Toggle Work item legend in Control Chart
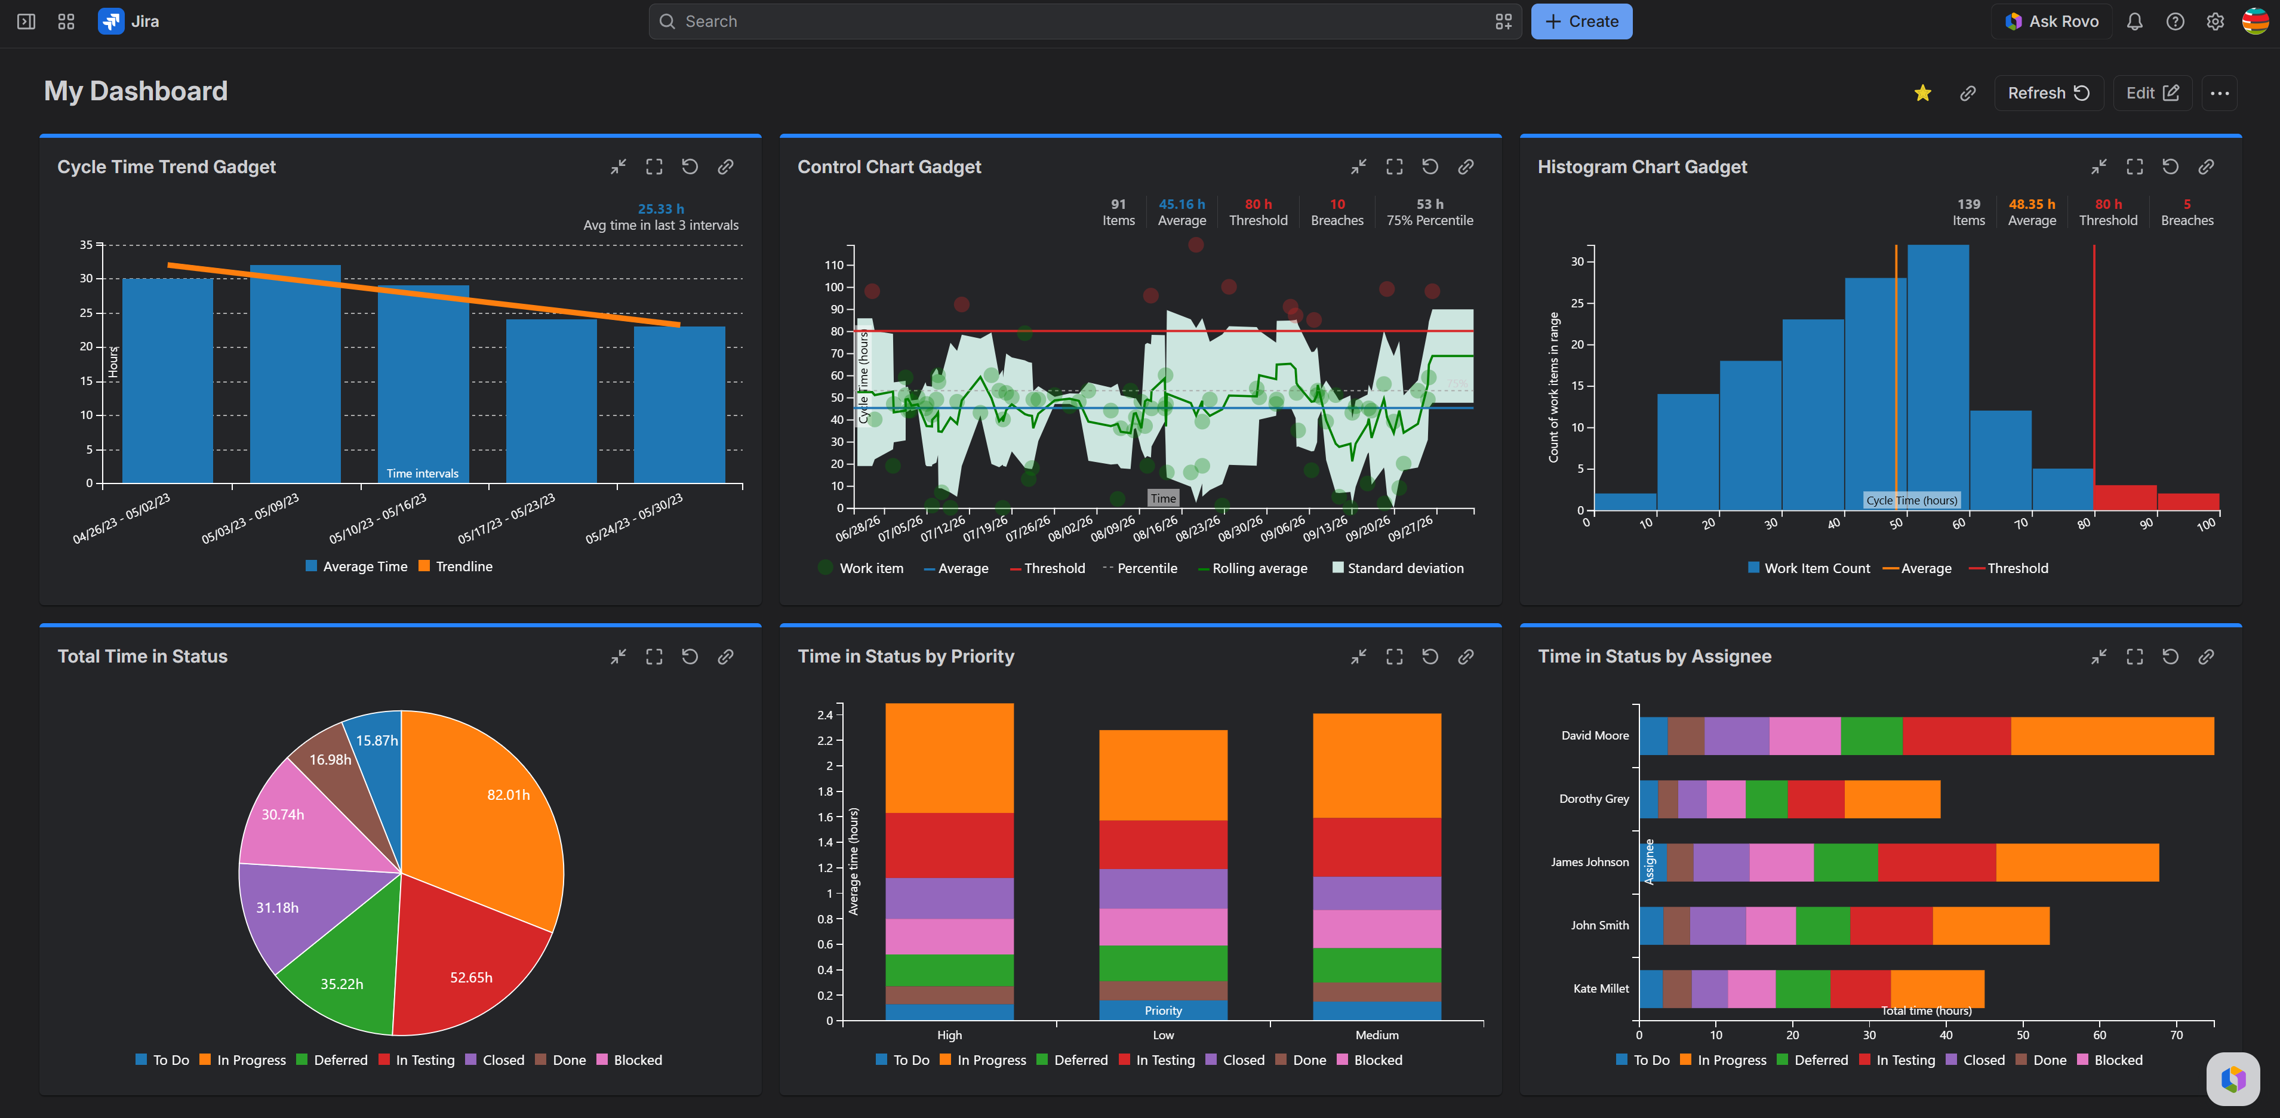 [860, 568]
